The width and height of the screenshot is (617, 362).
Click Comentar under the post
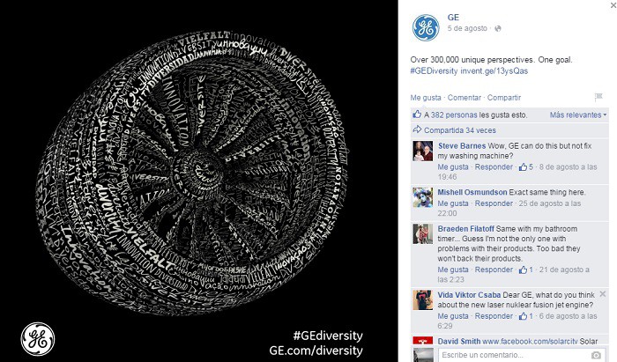point(464,98)
